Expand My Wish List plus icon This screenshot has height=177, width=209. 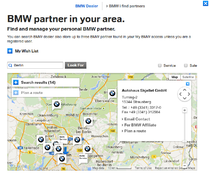point(10,51)
